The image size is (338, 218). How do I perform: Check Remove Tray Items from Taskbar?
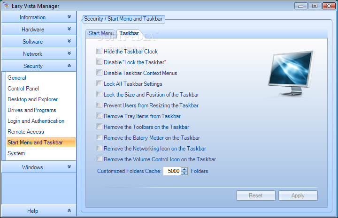coord(99,116)
